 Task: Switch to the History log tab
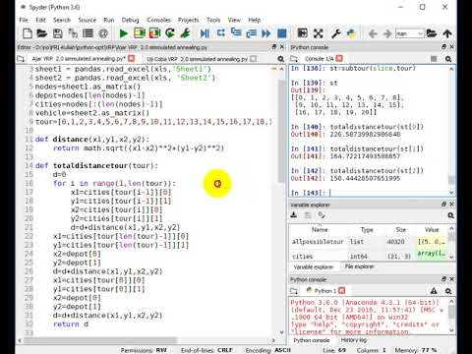pos(354,340)
